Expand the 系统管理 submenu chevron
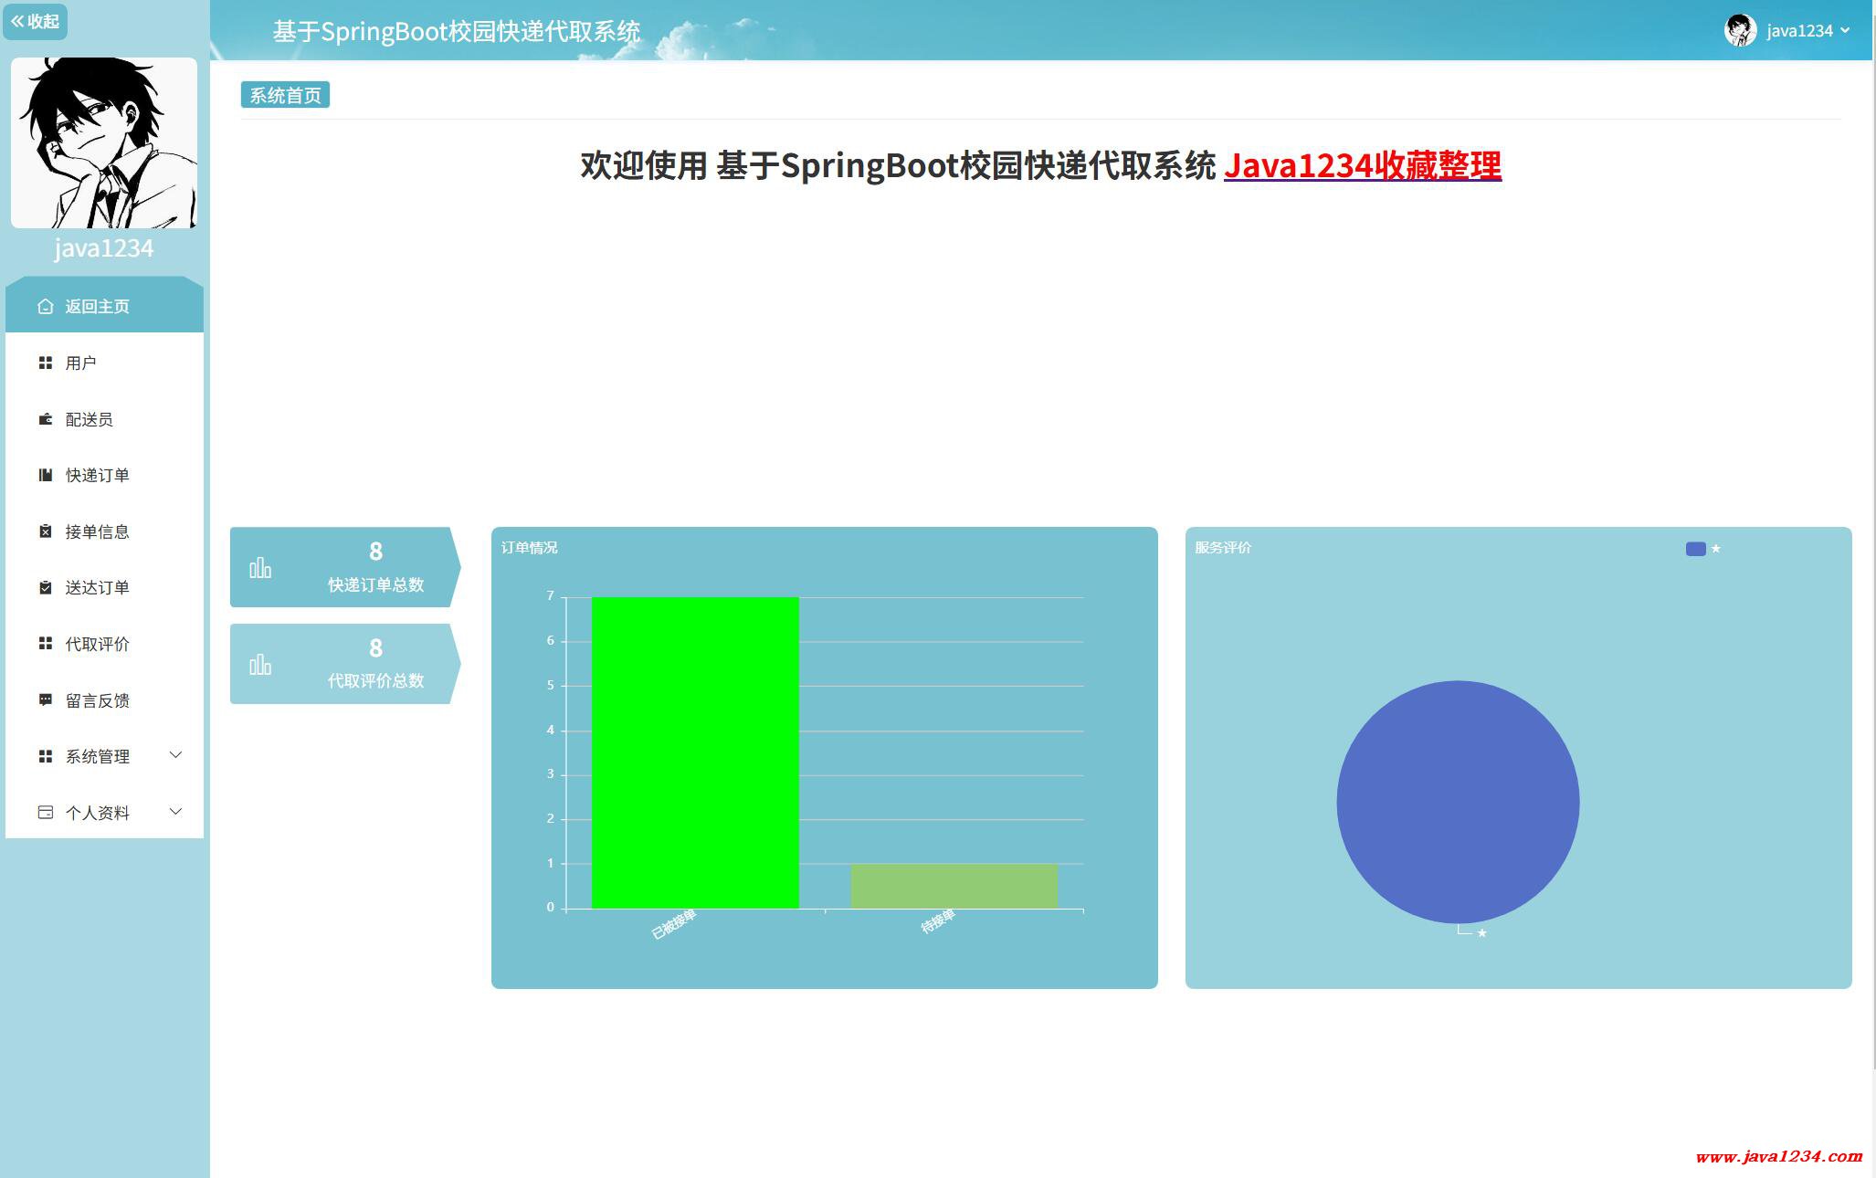Viewport: 1876px width, 1178px height. (x=176, y=755)
